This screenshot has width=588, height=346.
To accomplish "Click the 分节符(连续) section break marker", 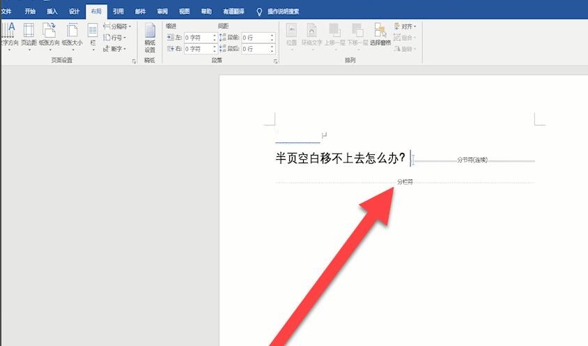I will tap(472, 160).
